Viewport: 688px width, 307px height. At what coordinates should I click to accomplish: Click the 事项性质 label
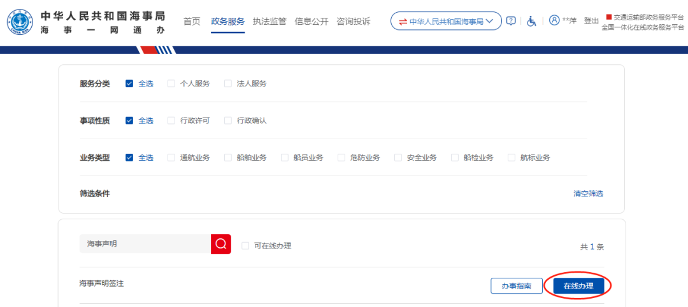coord(95,120)
